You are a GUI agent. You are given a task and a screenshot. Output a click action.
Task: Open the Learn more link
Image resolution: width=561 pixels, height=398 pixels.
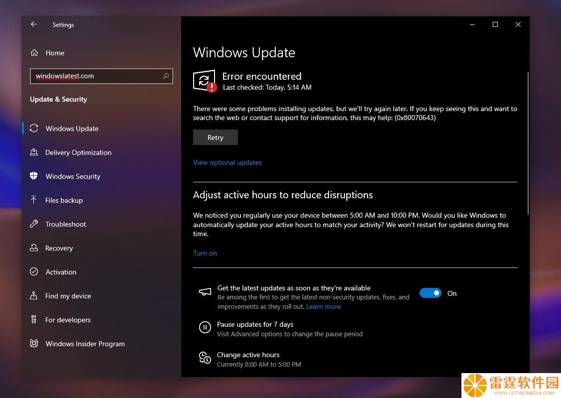click(x=324, y=306)
